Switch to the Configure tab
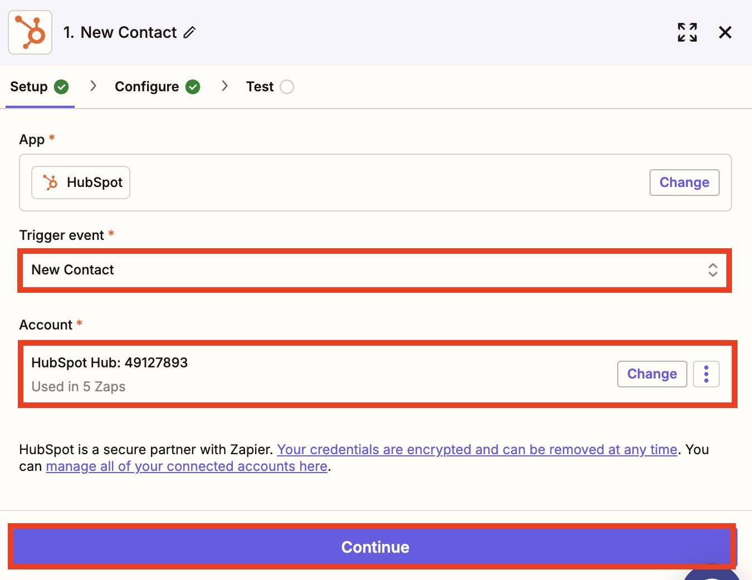Viewport: 752px width, 580px height. pyautogui.click(x=147, y=86)
